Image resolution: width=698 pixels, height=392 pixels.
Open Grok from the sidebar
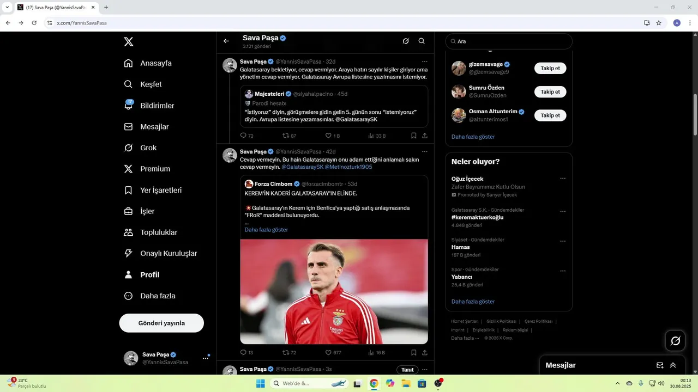point(140,148)
